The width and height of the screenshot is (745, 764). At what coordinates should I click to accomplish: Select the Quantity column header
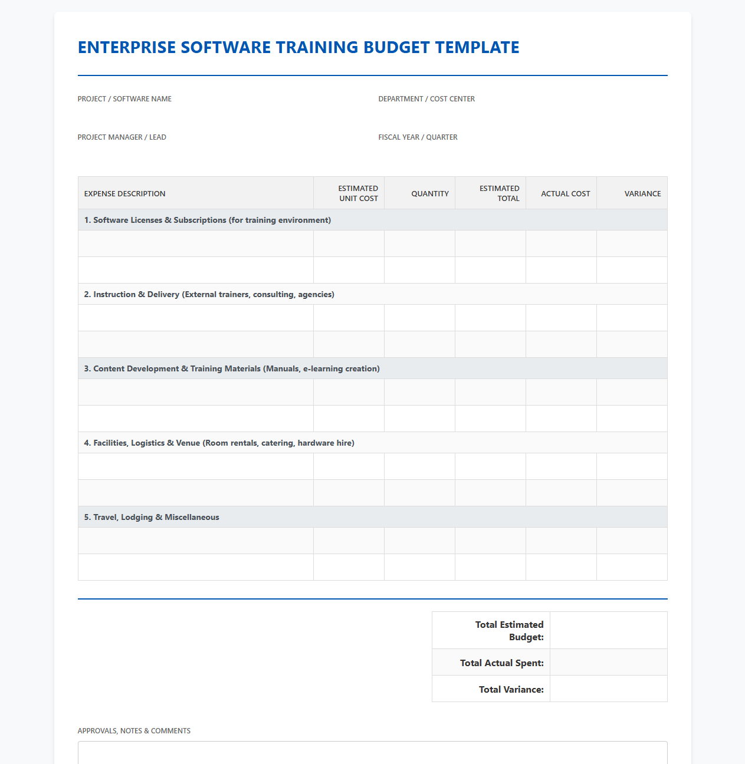[x=420, y=193]
